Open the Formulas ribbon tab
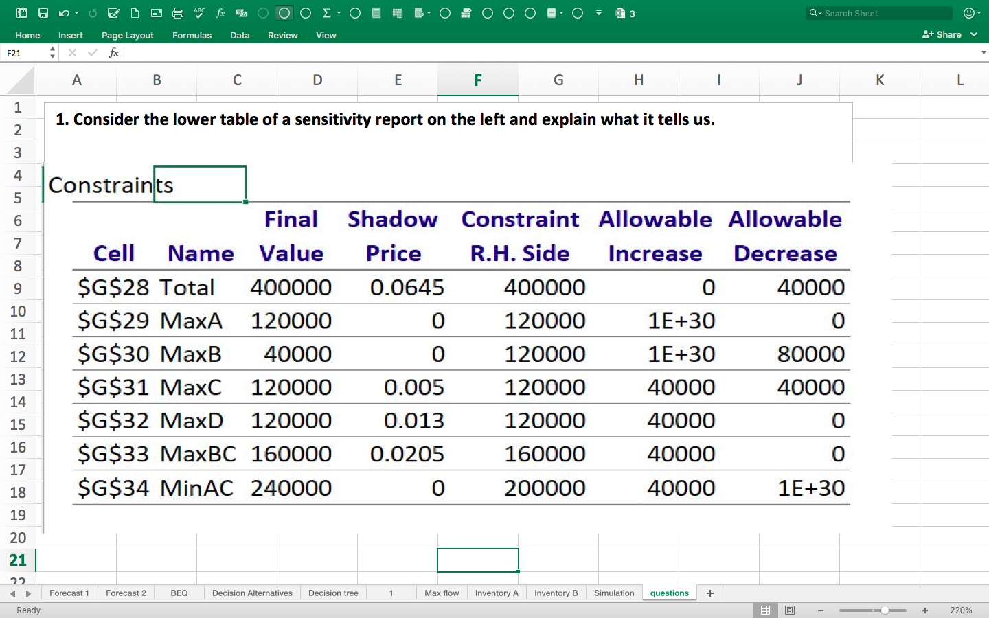Image resolution: width=989 pixels, height=618 pixels. pos(192,35)
